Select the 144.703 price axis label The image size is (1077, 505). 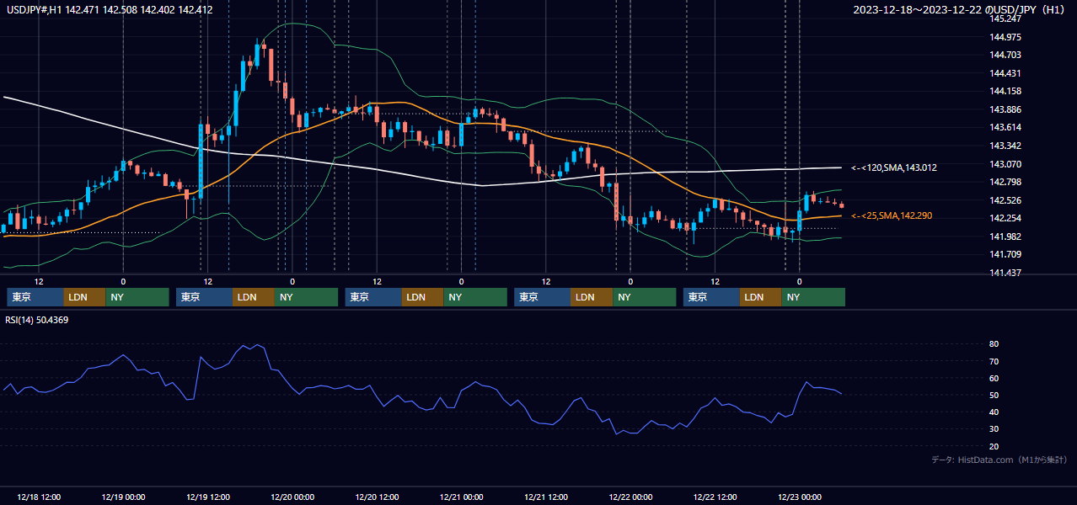coord(1005,55)
